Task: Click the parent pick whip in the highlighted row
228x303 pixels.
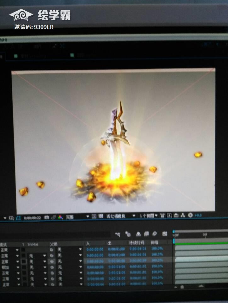Action: click(x=52, y=262)
